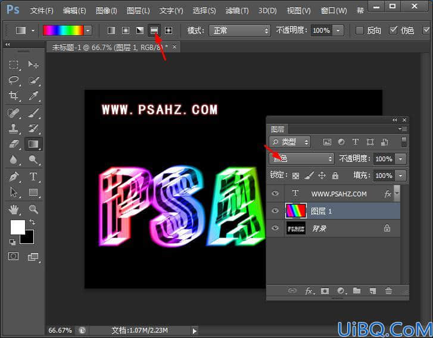This screenshot has height=338, width=433.
Task: Open 滤镜(T) menu
Action: 237,11
